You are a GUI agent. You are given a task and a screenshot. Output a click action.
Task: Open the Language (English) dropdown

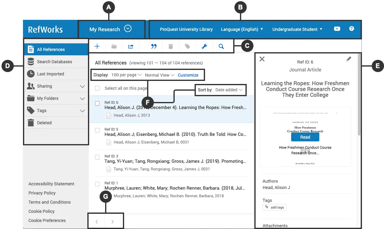[x=242, y=29]
